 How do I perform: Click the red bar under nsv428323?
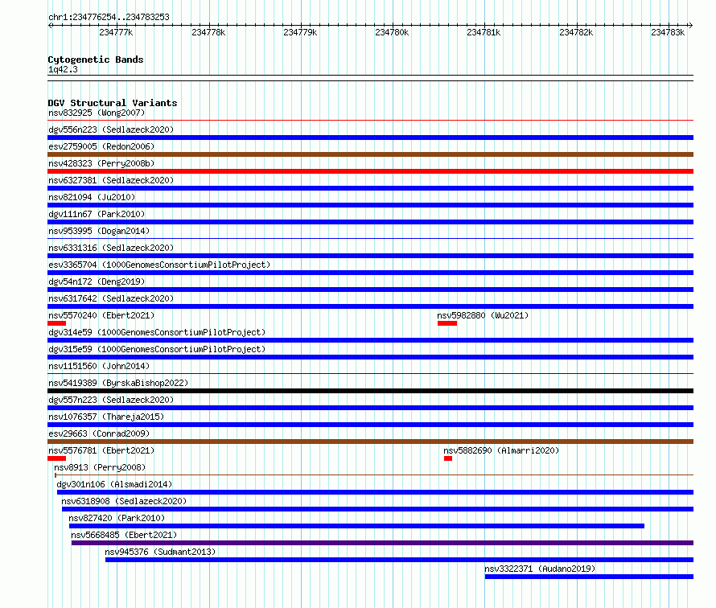(x=370, y=171)
